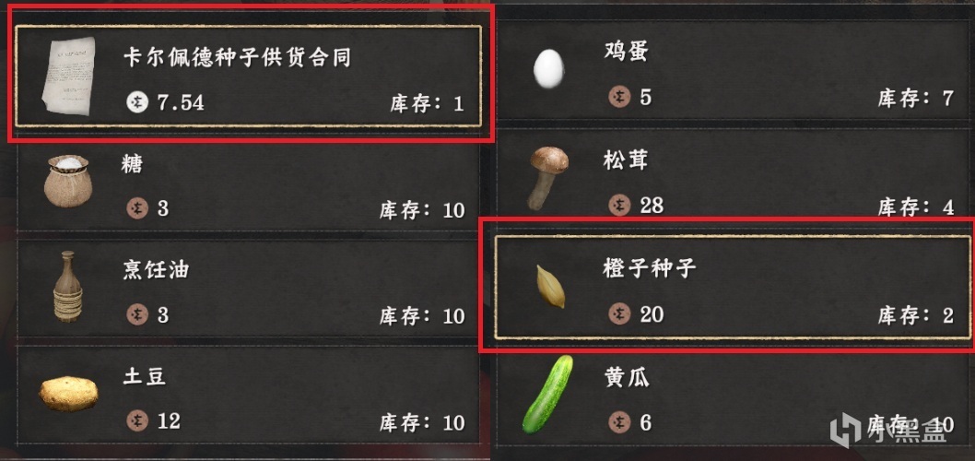Choose the 橙子种子 shop entry
The height and width of the screenshot is (461, 975).
pos(733,288)
